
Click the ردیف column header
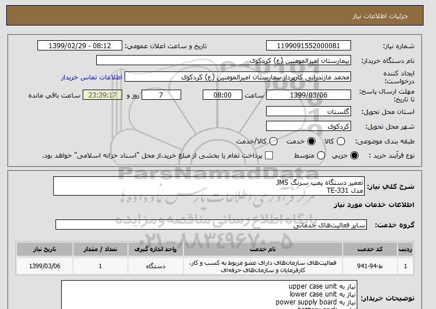(x=405, y=249)
